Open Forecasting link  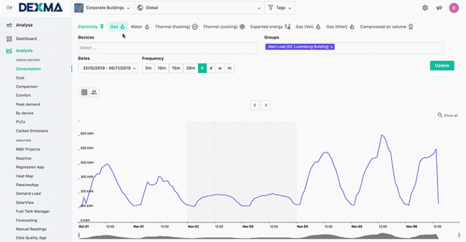pyautogui.click(x=27, y=220)
